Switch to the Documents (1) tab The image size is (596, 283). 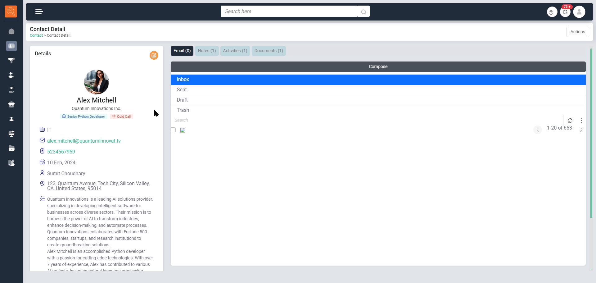(x=269, y=51)
